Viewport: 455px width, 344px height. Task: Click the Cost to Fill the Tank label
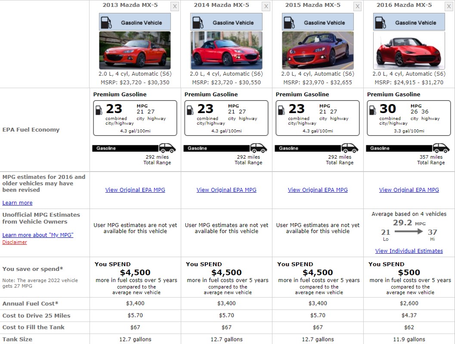34,327
